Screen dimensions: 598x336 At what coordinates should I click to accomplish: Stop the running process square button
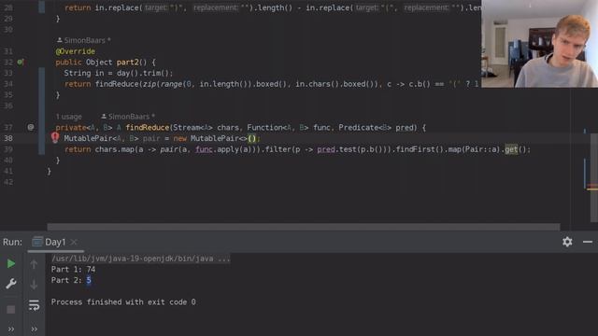pos(11,309)
